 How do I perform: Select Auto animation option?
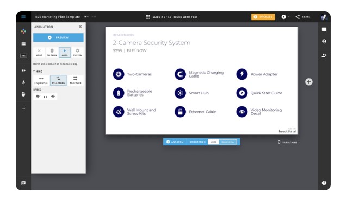[x=65, y=53]
